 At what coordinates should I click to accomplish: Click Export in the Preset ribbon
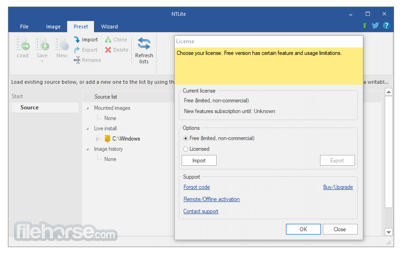point(86,50)
